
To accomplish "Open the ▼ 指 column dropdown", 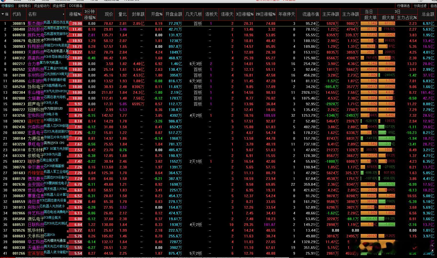I will pos(5,14).
